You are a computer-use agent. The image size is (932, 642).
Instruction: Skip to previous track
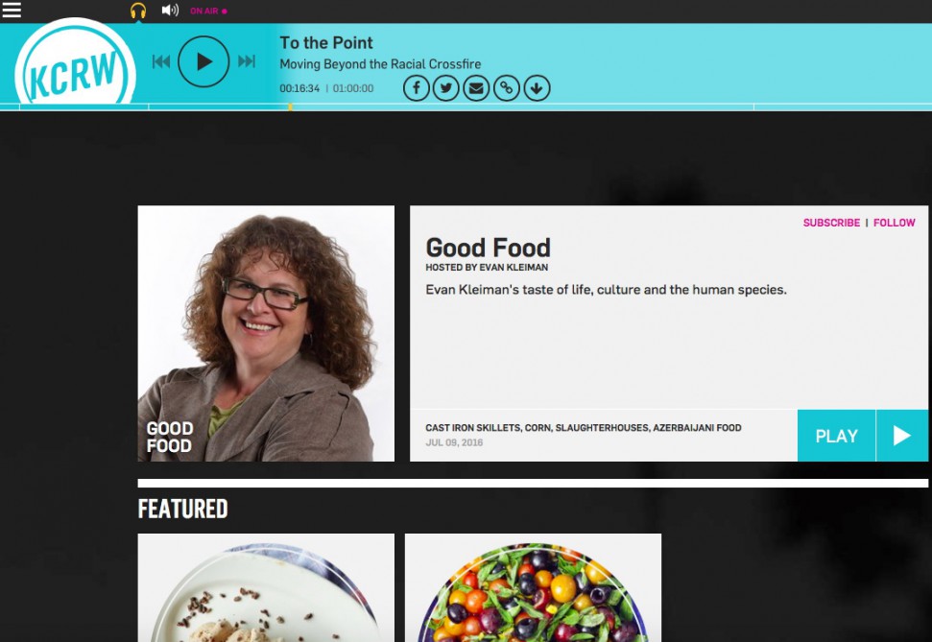coord(161,61)
